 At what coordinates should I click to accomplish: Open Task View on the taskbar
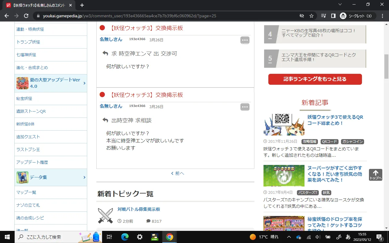coord(109,237)
